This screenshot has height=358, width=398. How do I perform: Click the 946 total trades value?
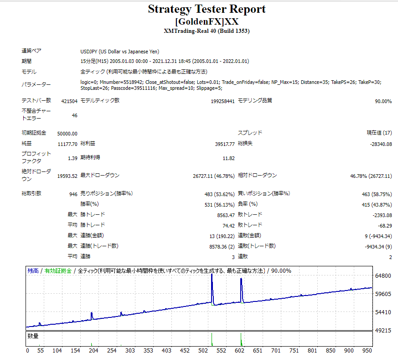pos(73,194)
